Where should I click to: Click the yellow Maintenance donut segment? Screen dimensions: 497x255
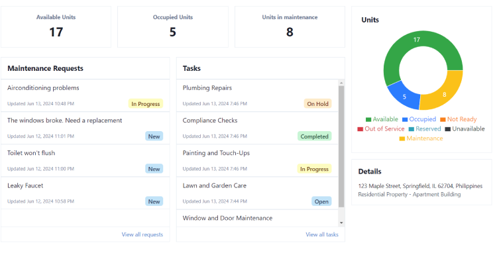click(x=445, y=95)
